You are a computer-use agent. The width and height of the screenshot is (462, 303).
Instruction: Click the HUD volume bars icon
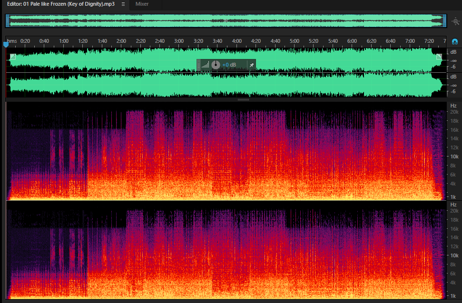click(206, 65)
